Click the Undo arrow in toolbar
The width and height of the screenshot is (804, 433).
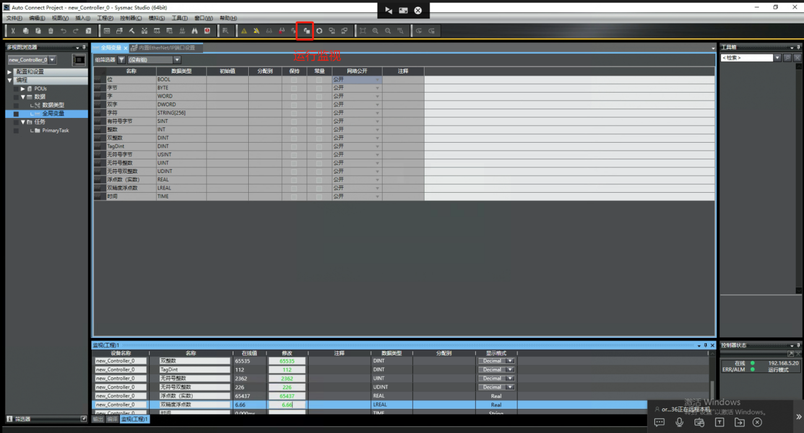click(63, 31)
